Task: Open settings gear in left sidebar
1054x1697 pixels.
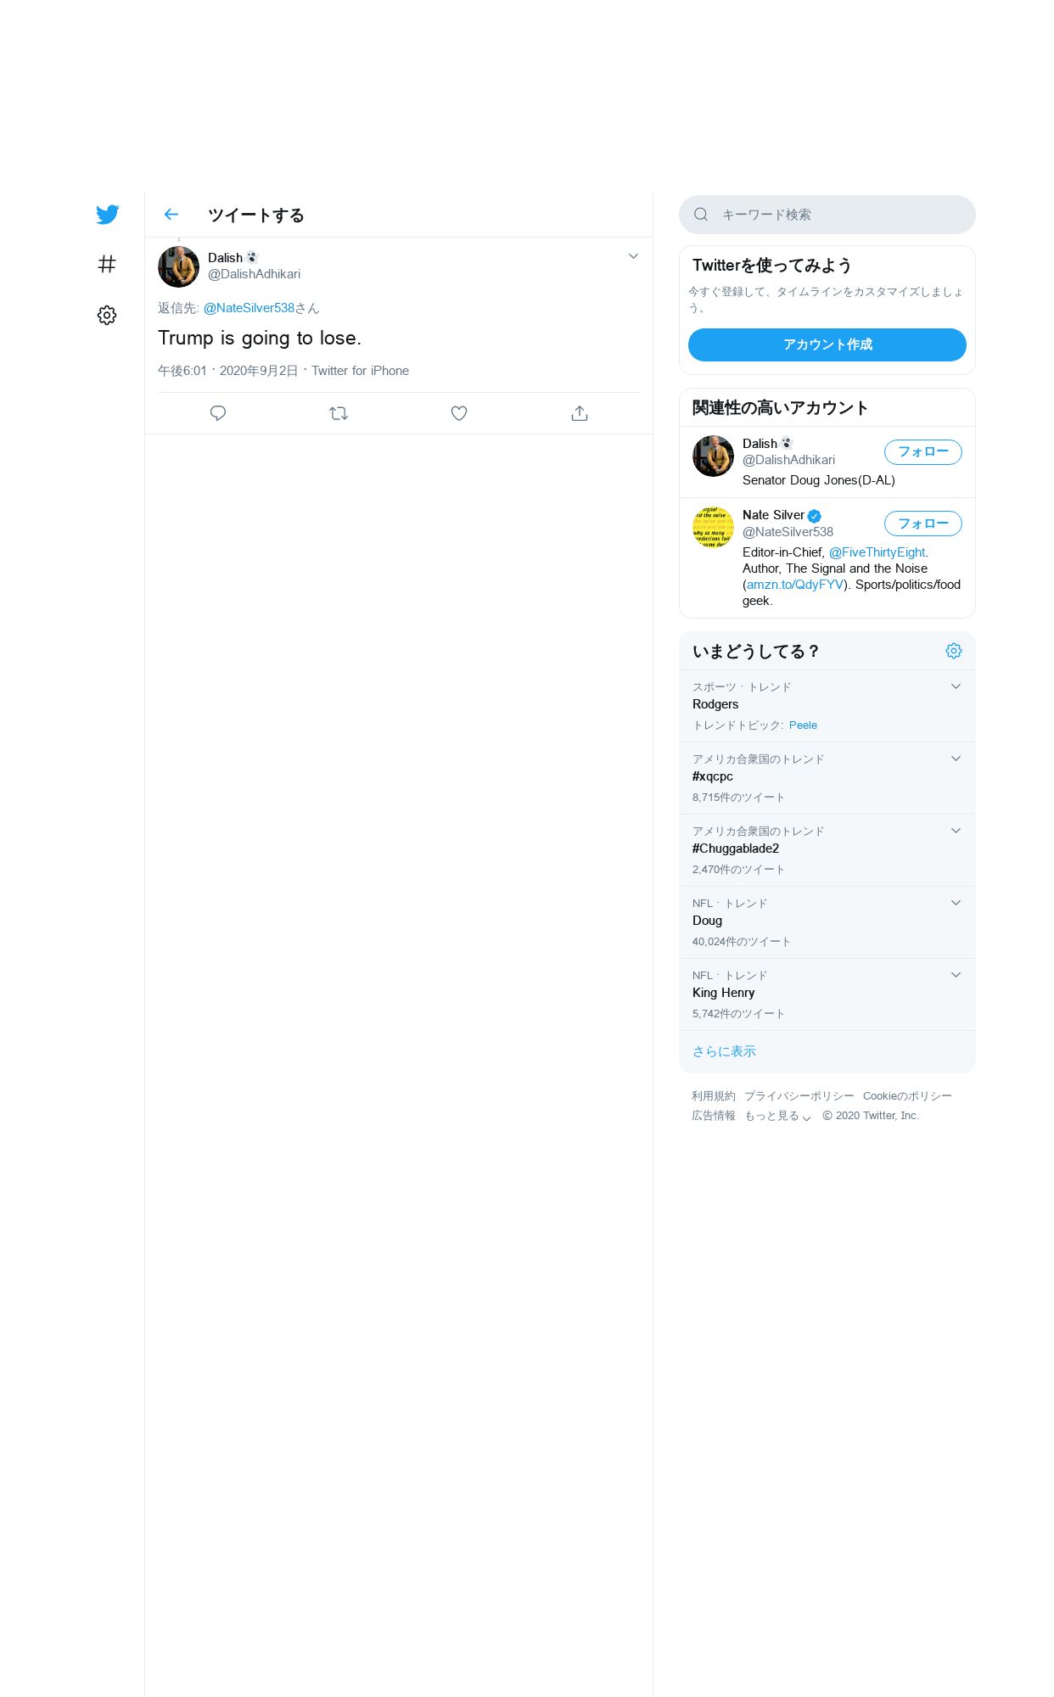Action: [107, 315]
